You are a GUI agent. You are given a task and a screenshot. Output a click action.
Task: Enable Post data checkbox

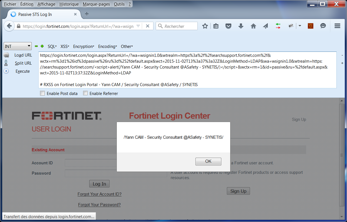(43, 93)
